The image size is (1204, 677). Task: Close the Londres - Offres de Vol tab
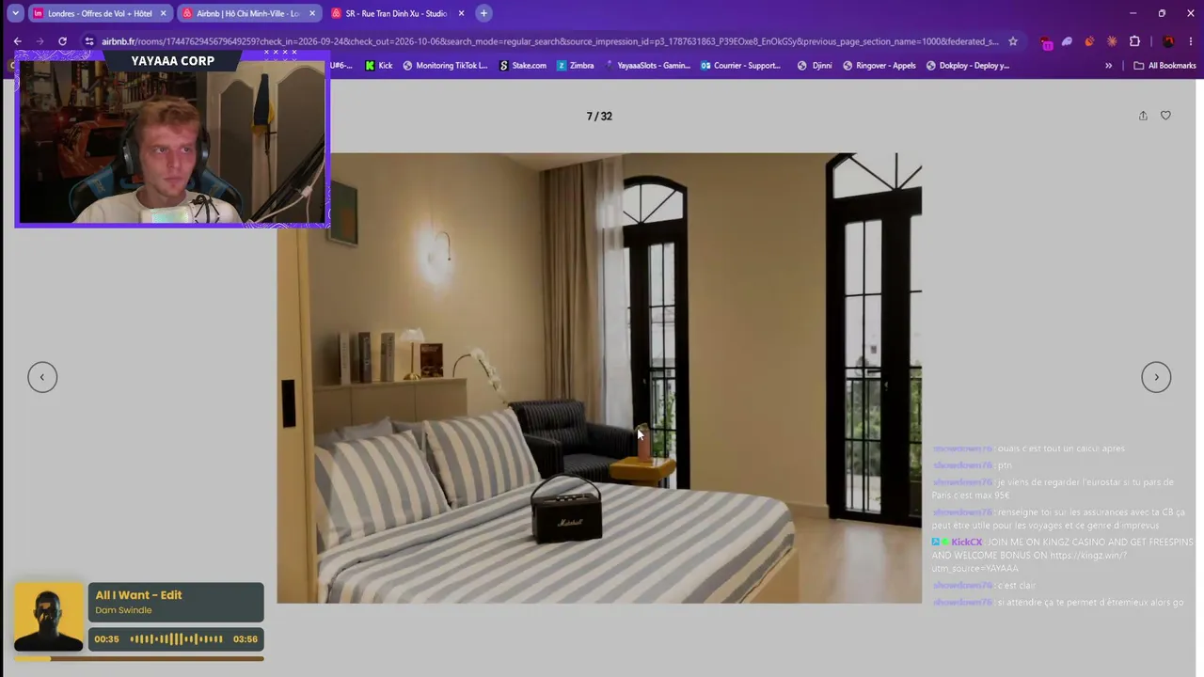[163, 13]
